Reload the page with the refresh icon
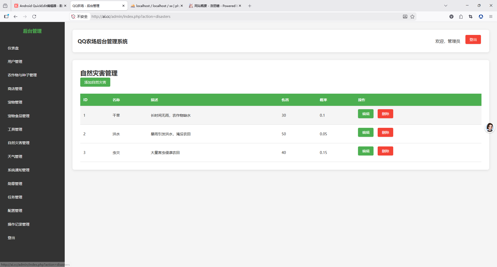 click(x=34, y=17)
